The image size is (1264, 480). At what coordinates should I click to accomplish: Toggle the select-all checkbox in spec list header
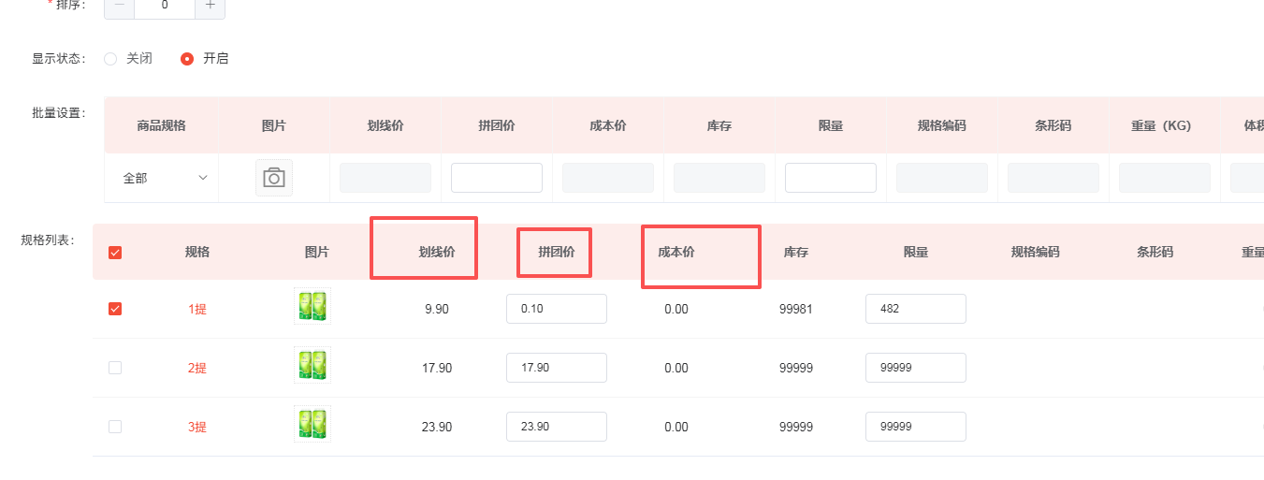(115, 252)
